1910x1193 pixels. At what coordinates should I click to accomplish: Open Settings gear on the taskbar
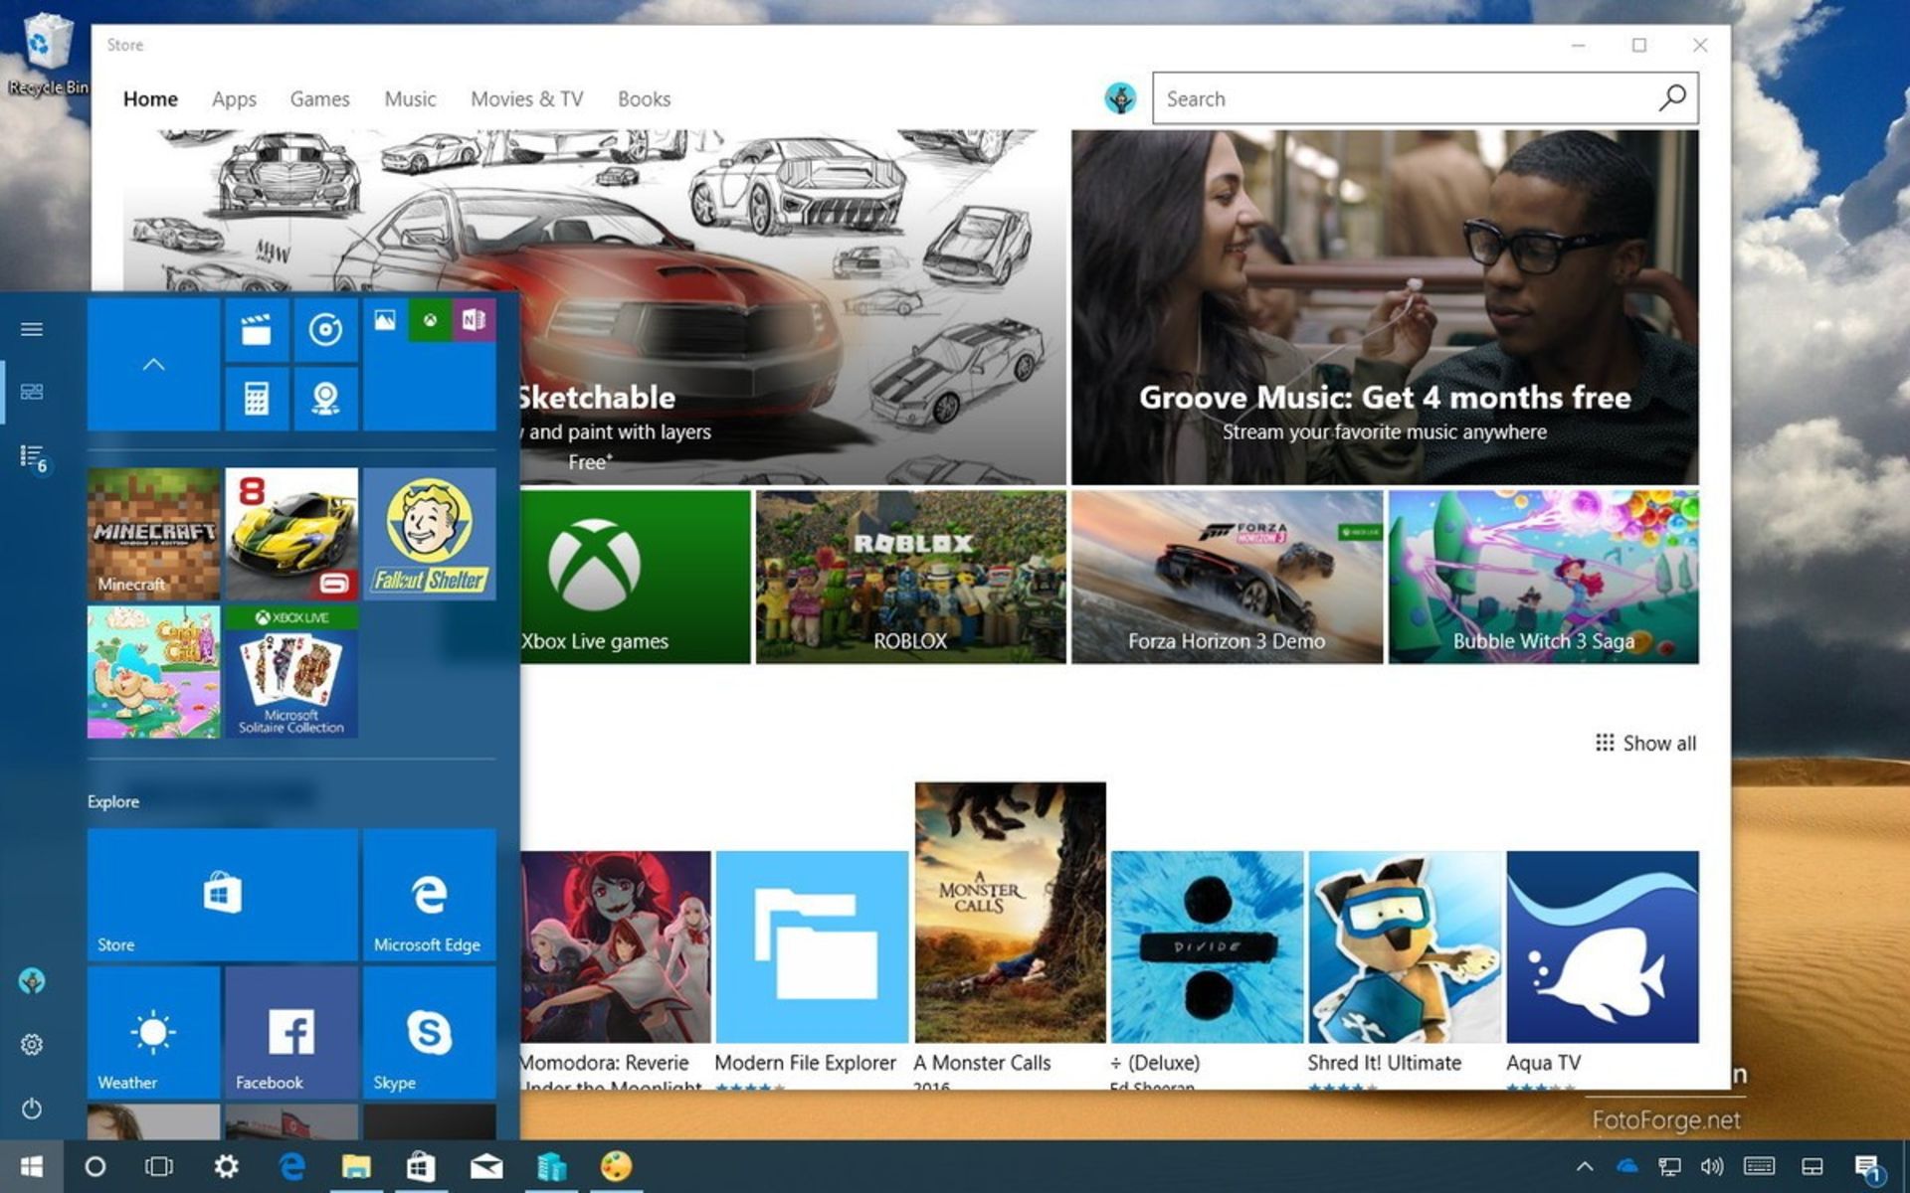coord(227,1166)
